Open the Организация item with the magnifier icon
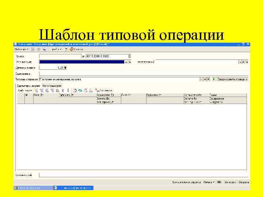The height and width of the screenshot is (197, 263). (129, 62)
